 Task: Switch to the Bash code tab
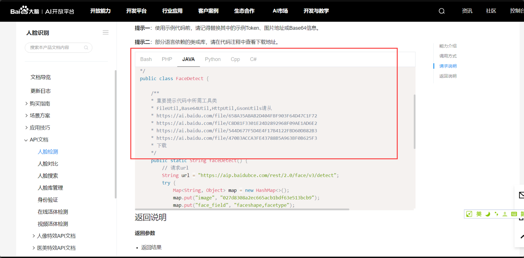point(146,59)
